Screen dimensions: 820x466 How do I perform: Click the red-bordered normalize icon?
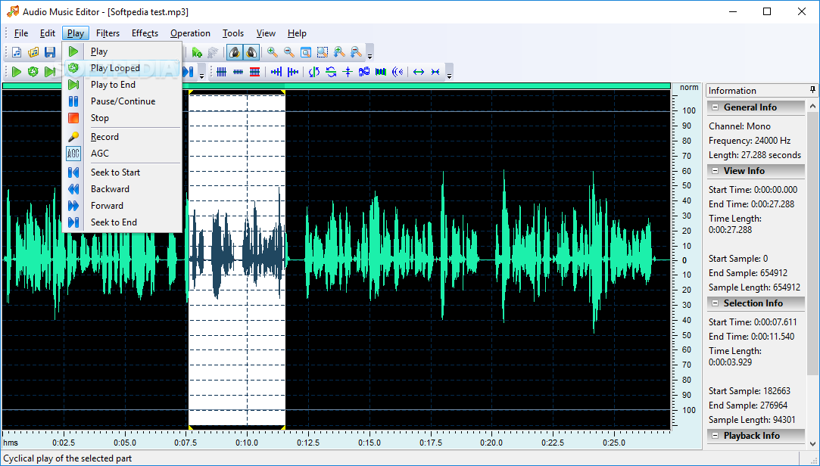point(254,72)
